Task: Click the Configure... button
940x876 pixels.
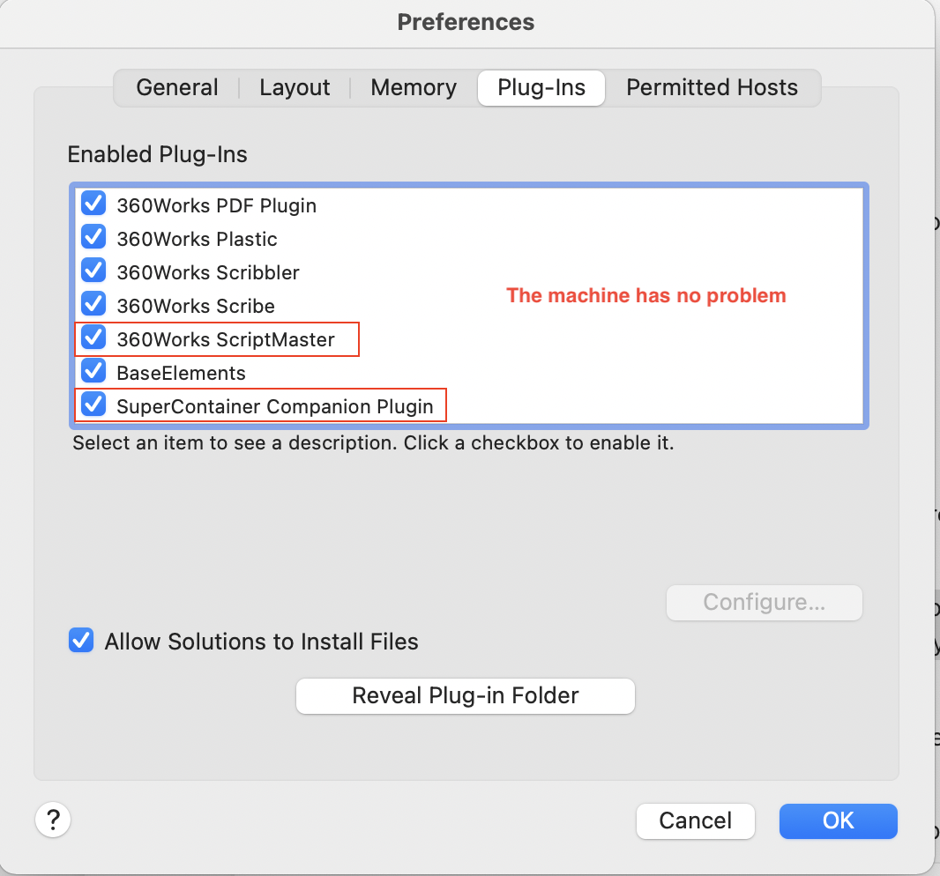Action: (x=764, y=603)
